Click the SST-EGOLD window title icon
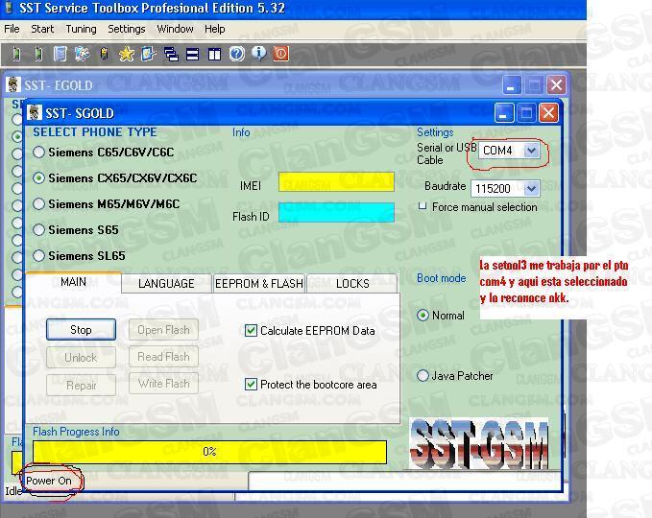The image size is (652, 518). tap(13, 84)
